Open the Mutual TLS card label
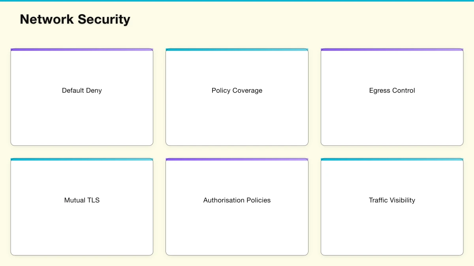 [x=82, y=200]
